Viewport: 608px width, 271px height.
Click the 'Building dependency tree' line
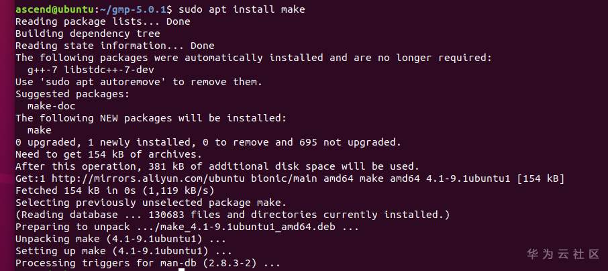tap(87, 34)
